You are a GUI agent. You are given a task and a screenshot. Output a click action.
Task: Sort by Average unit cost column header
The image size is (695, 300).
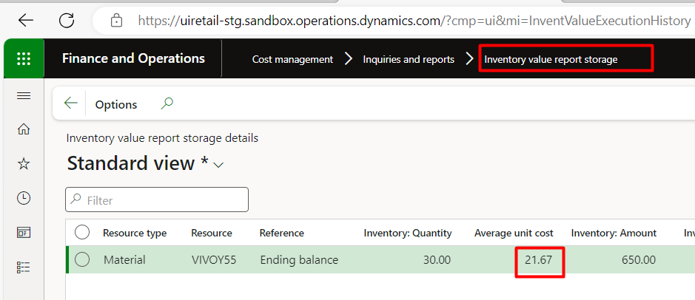click(x=514, y=233)
